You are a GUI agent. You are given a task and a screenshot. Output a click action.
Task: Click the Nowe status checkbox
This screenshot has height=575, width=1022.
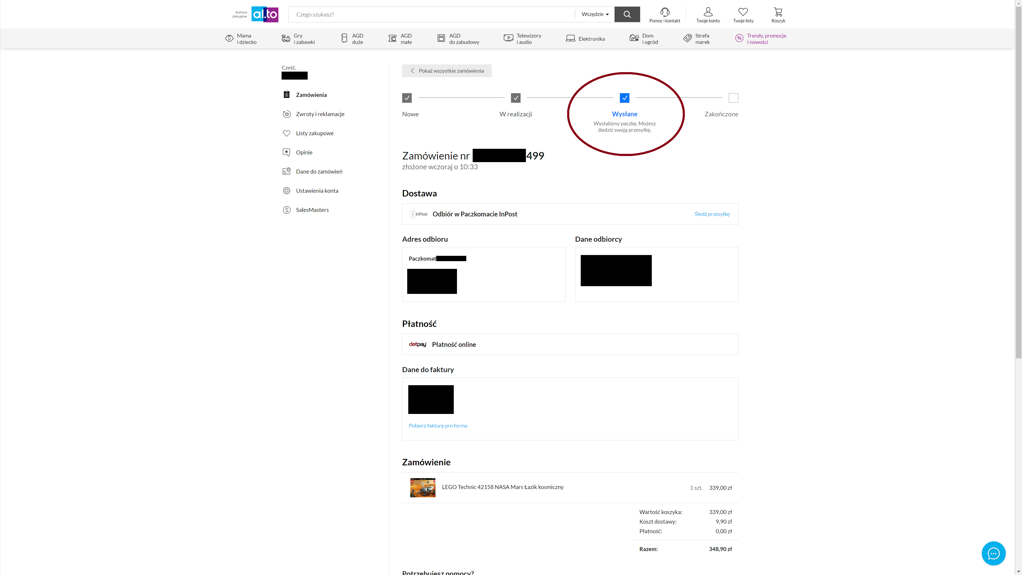tap(407, 98)
